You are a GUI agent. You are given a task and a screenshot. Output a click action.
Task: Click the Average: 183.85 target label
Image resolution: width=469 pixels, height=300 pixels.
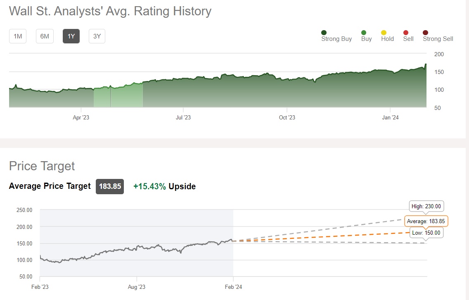click(x=426, y=221)
